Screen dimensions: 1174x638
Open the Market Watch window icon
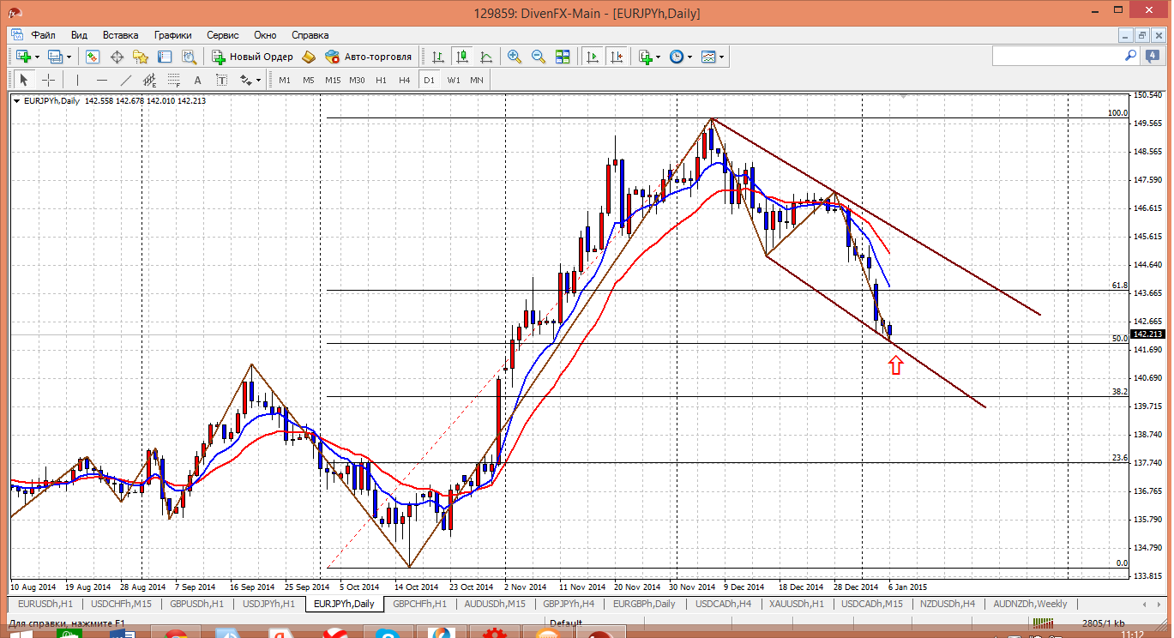tap(93, 57)
